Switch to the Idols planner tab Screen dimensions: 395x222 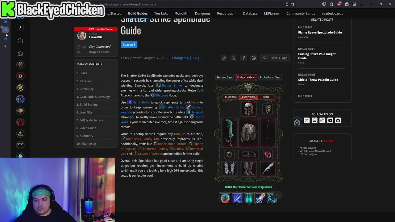(266, 97)
